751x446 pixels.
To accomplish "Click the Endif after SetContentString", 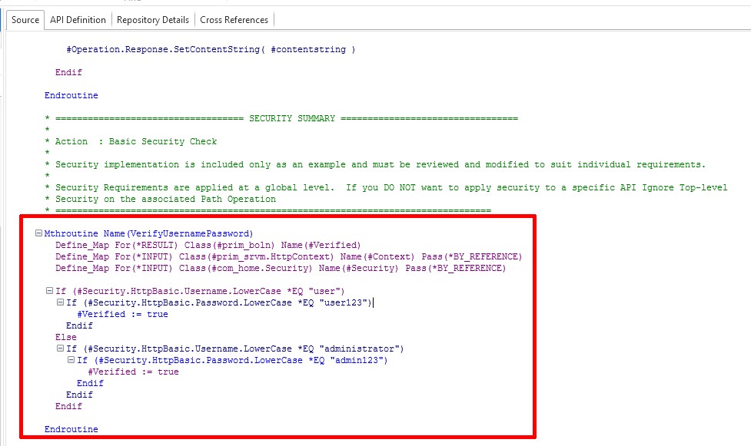I will coord(68,72).
